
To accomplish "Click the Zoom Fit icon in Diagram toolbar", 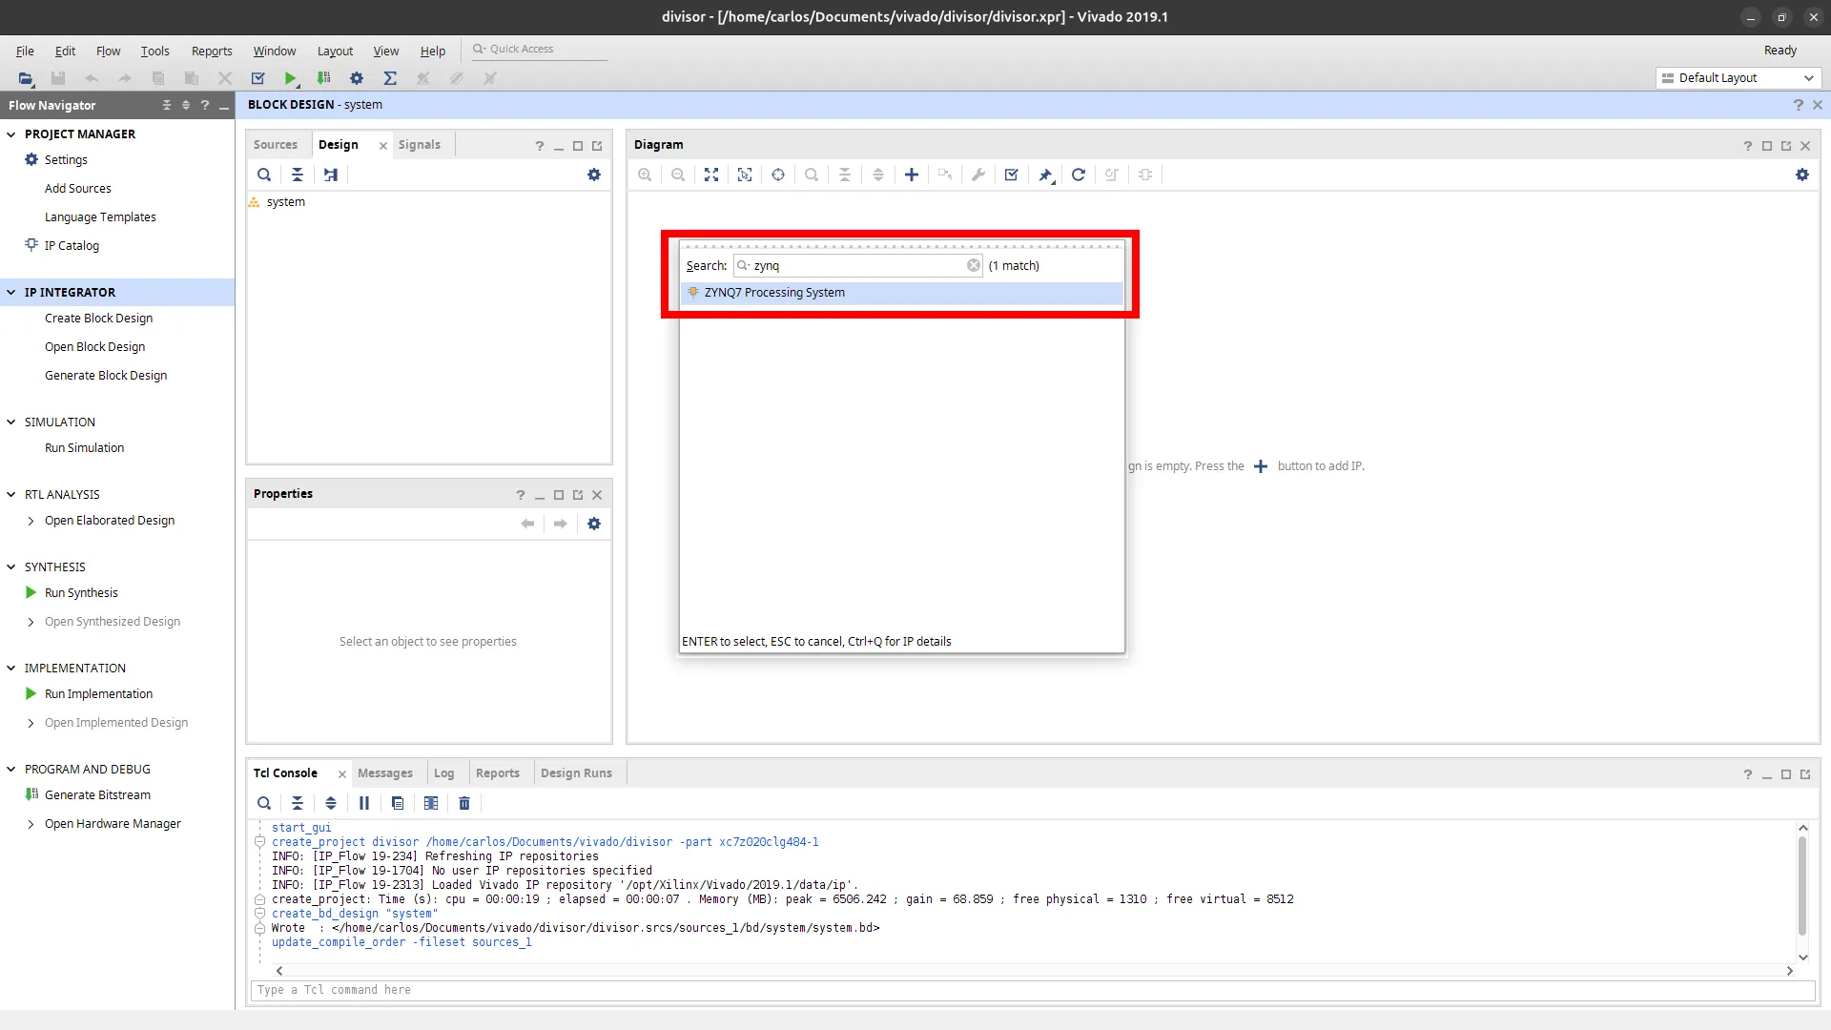I will click(711, 175).
